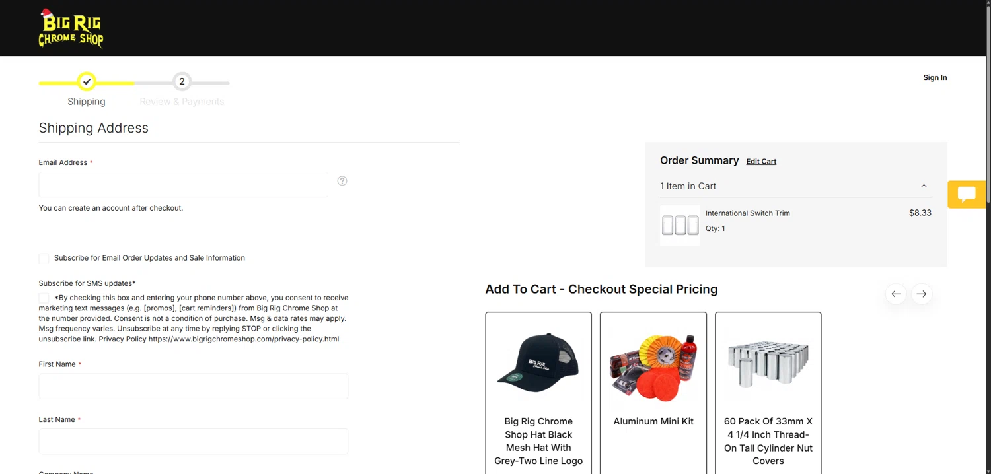Click into the Last Name field
The width and height of the screenshot is (991, 474).
194,441
